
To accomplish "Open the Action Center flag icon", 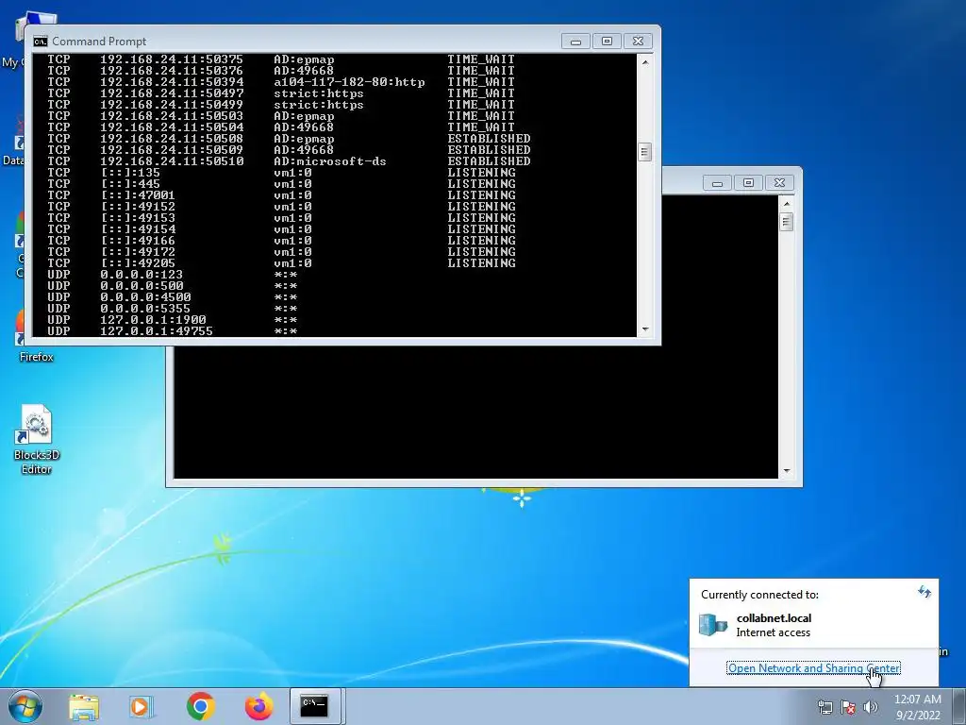I will coord(848,707).
